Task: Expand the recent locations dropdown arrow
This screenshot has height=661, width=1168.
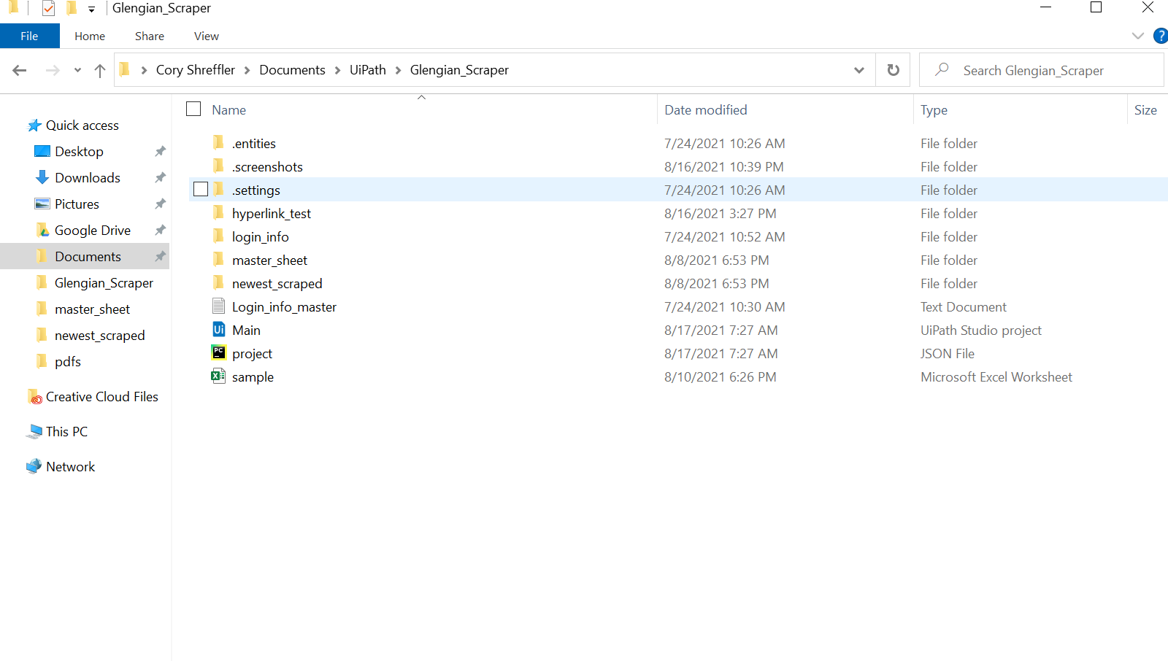Action: click(77, 69)
